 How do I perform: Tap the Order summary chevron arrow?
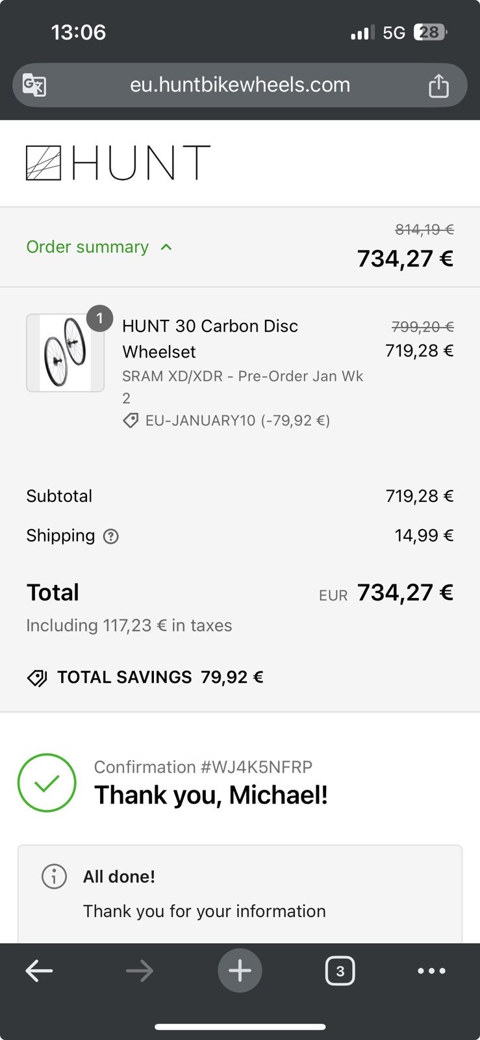166,247
